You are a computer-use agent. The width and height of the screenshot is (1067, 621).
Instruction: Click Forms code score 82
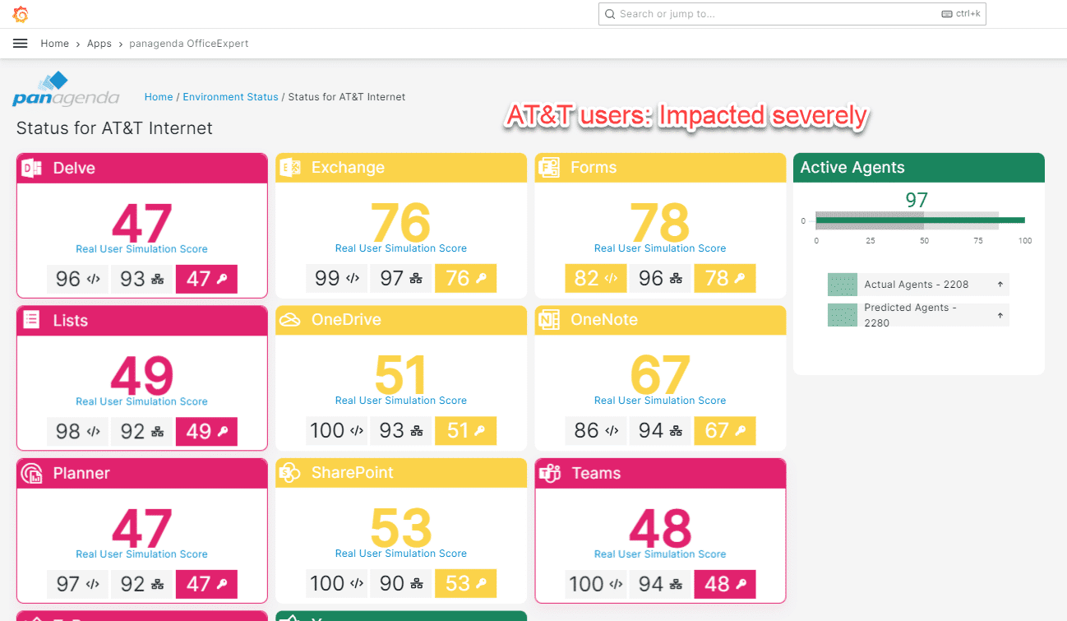(x=596, y=278)
